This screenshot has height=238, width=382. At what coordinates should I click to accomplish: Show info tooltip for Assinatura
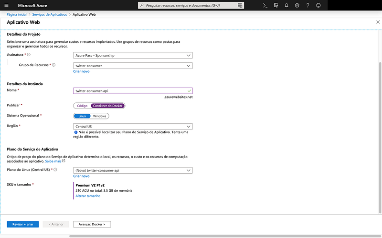pos(29,55)
